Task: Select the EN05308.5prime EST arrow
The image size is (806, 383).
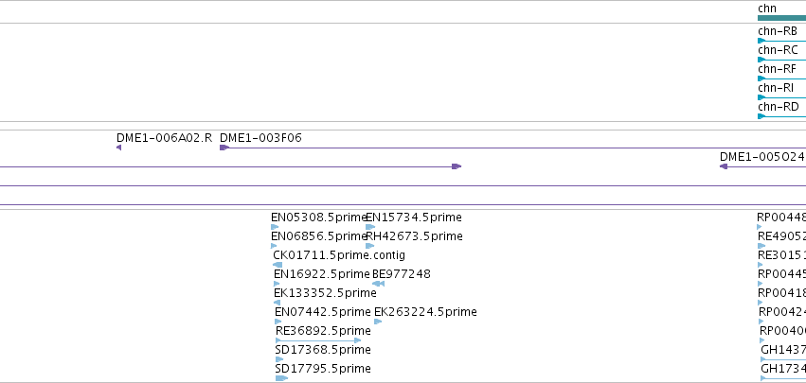Action: pos(275,227)
